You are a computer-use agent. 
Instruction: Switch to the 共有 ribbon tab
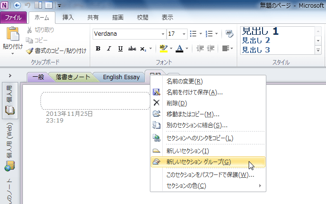[x=93, y=18]
